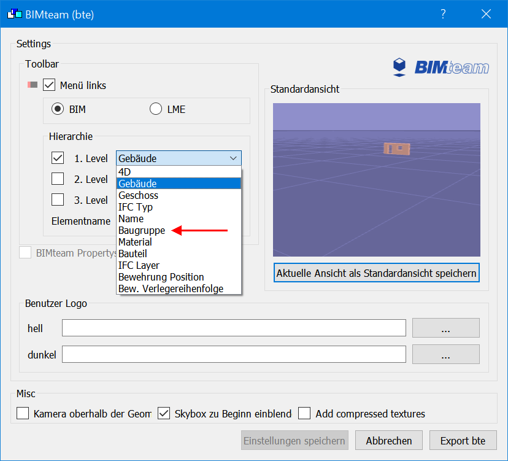Screen dimensions: 508x461
Task: Choose IFC Typ from the list
Action: pyautogui.click(x=179, y=207)
